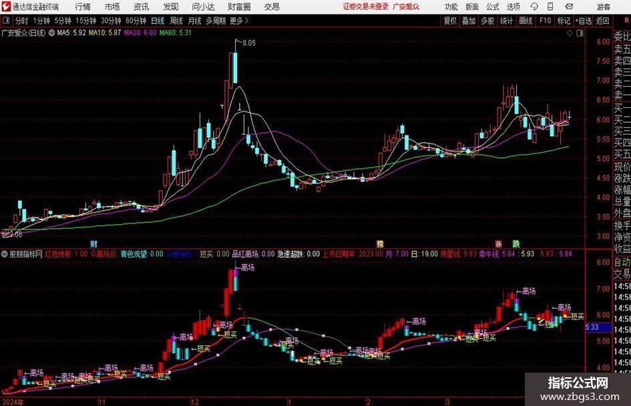Switch to the 分时 period tab
Image resolution: width=631 pixels, height=406 pixels.
tap(21, 21)
